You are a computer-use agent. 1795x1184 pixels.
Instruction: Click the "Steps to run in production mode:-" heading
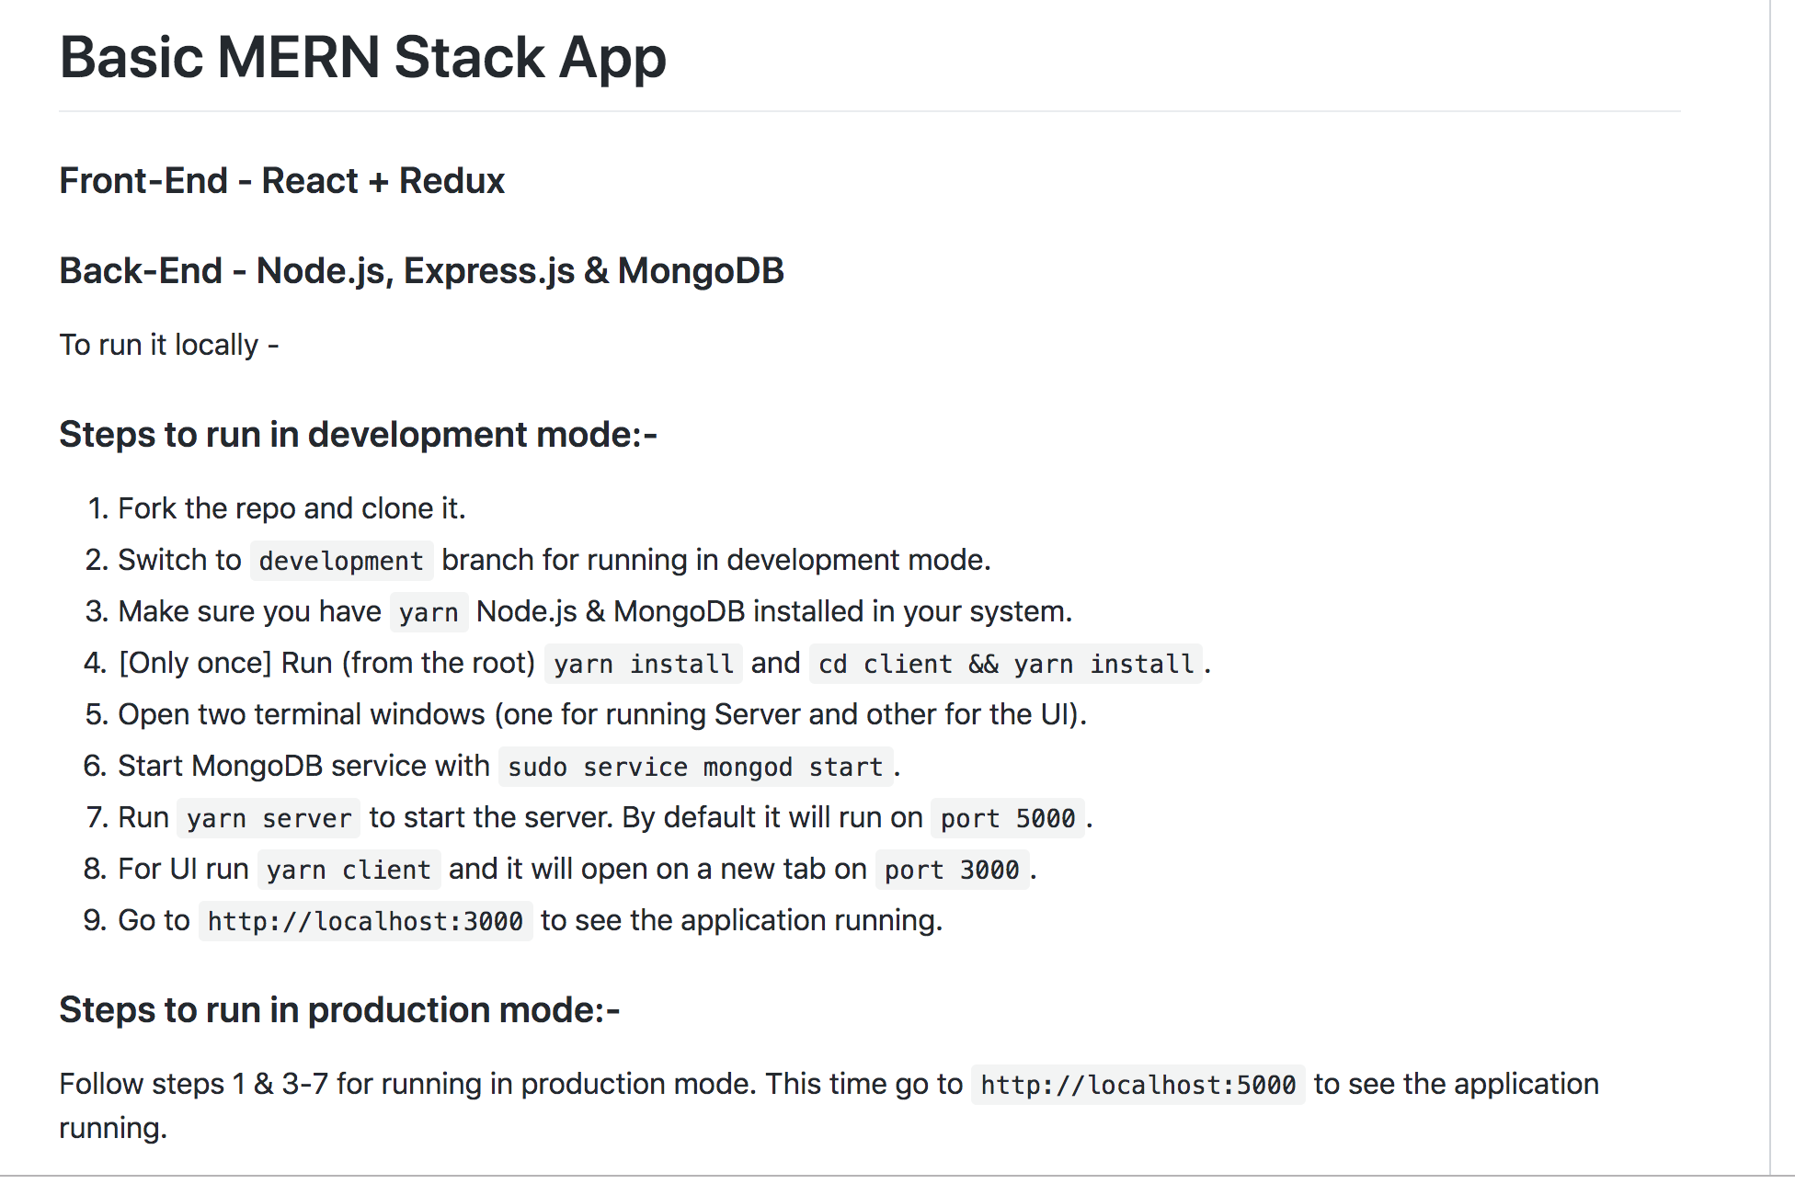coord(339,1010)
